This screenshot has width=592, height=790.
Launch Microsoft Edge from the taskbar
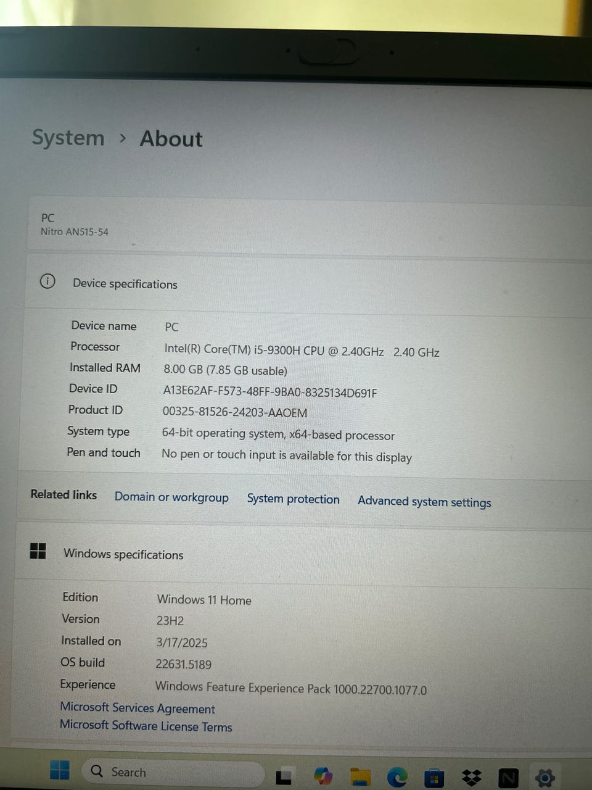397,778
